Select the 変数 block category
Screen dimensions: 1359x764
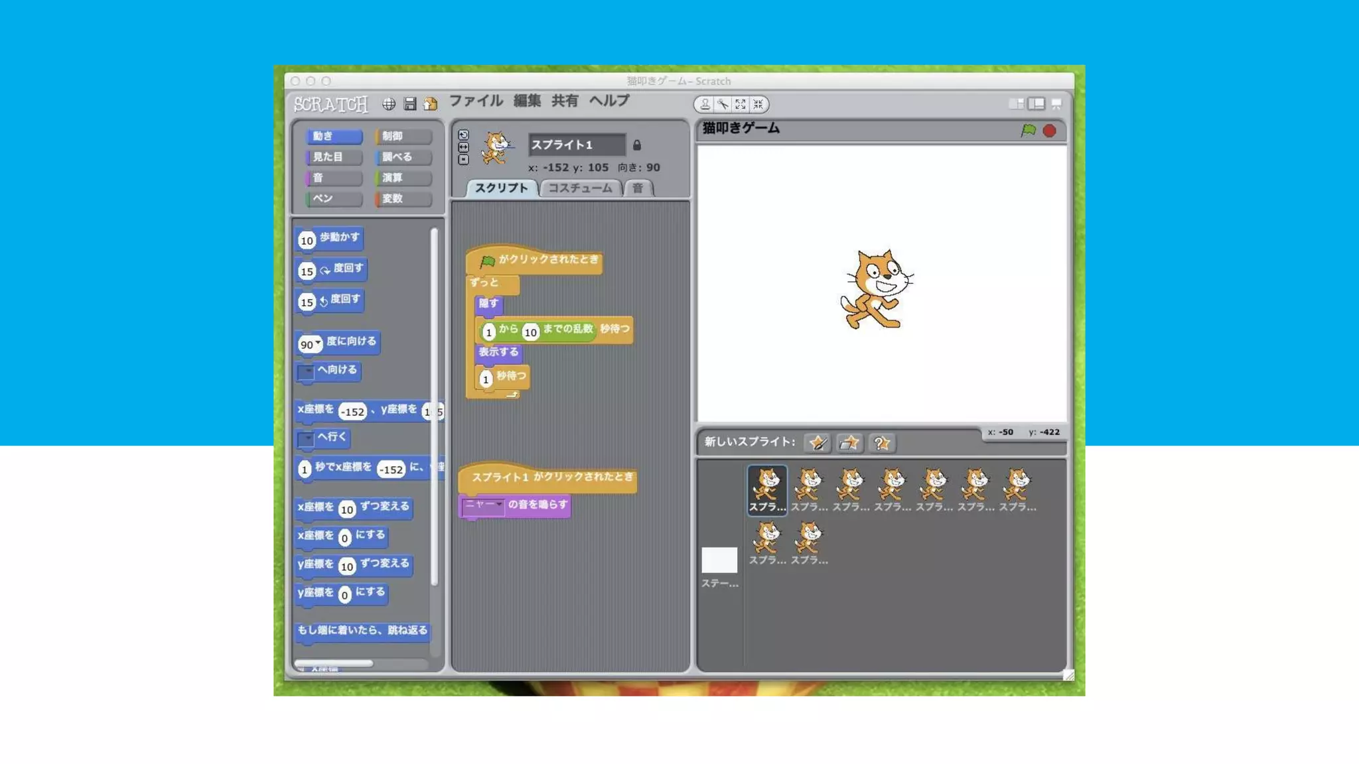point(403,198)
